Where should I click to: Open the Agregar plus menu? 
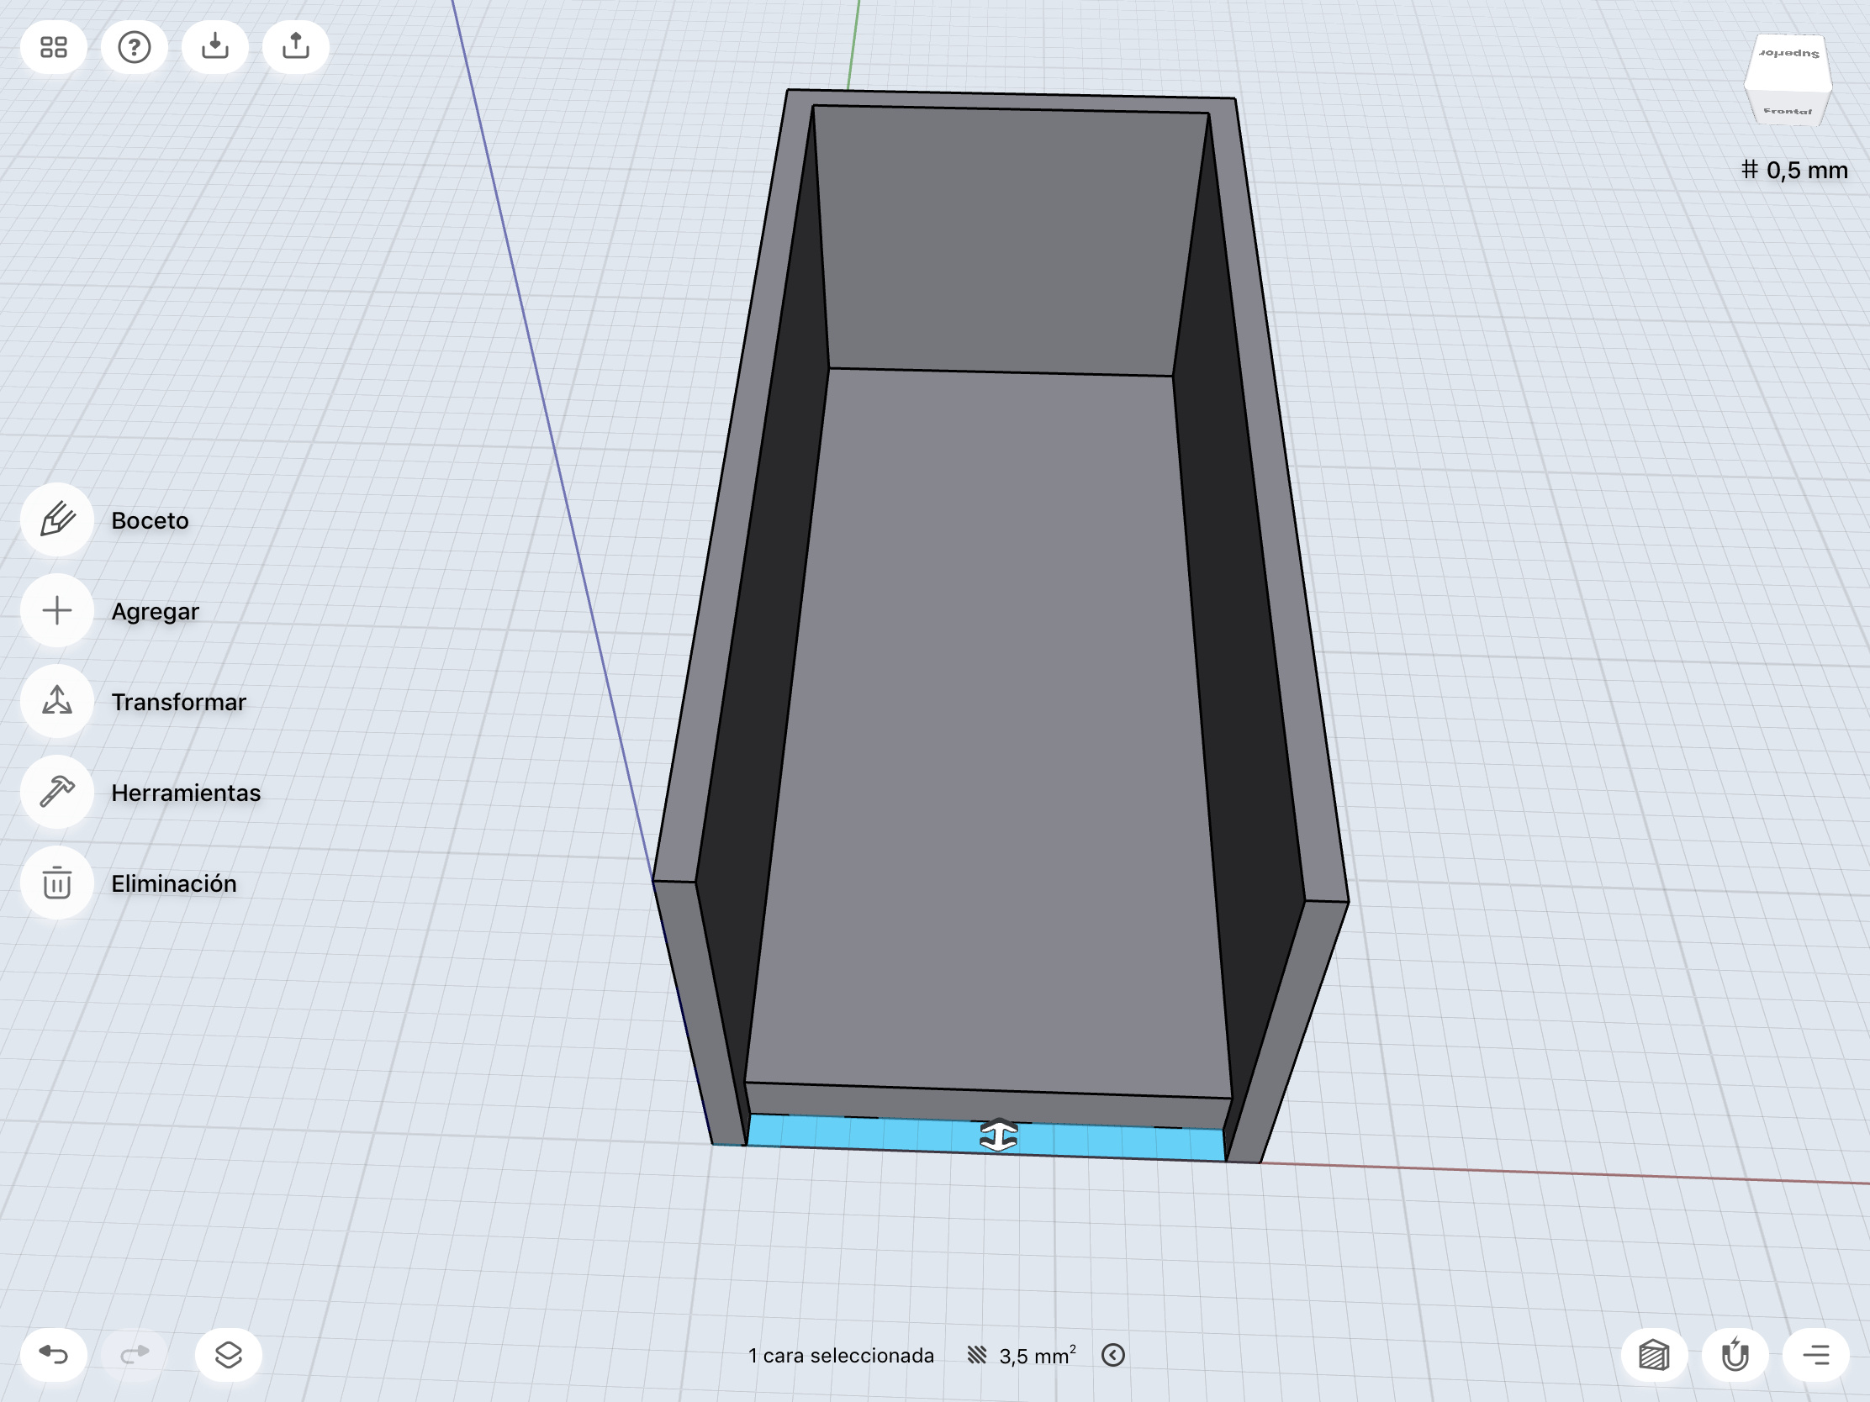[56, 610]
